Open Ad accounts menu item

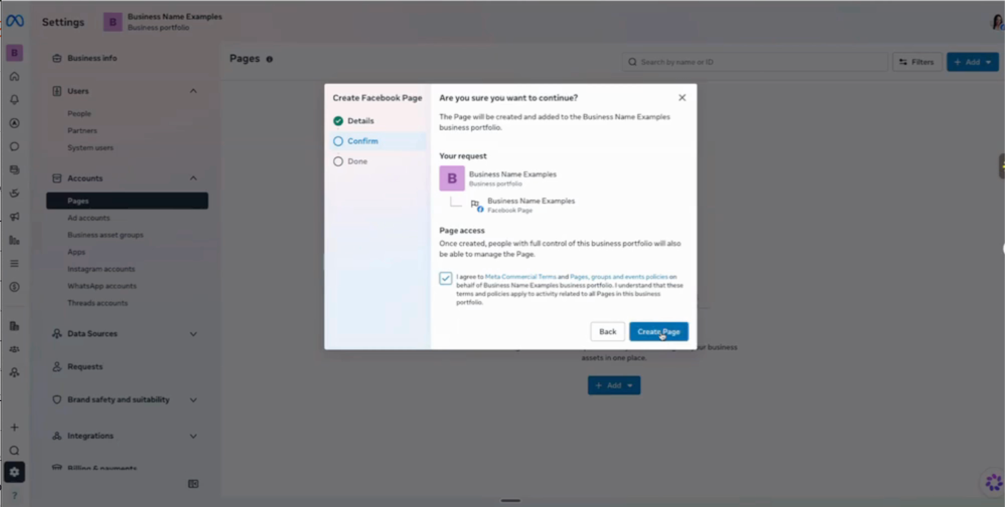[x=89, y=218]
